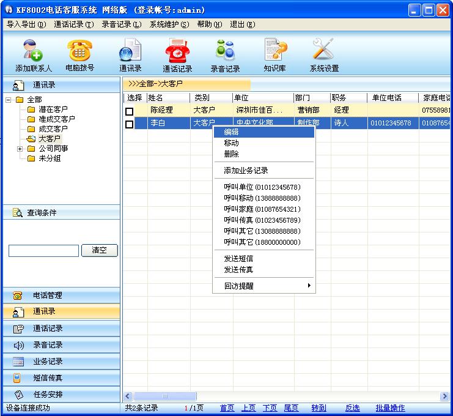Image resolution: width=453 pixels, height=416 pixels.
Task: Expand the 公司同事 tree node
Action: (x=20, y=149)
